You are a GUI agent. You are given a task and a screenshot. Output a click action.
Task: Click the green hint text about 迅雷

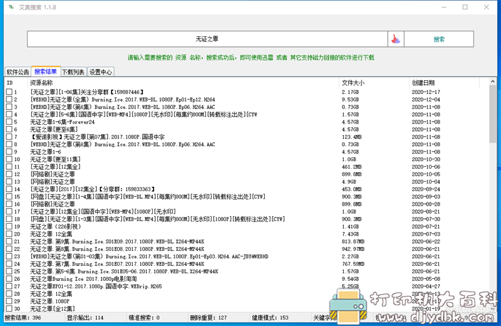coord(251,58)
